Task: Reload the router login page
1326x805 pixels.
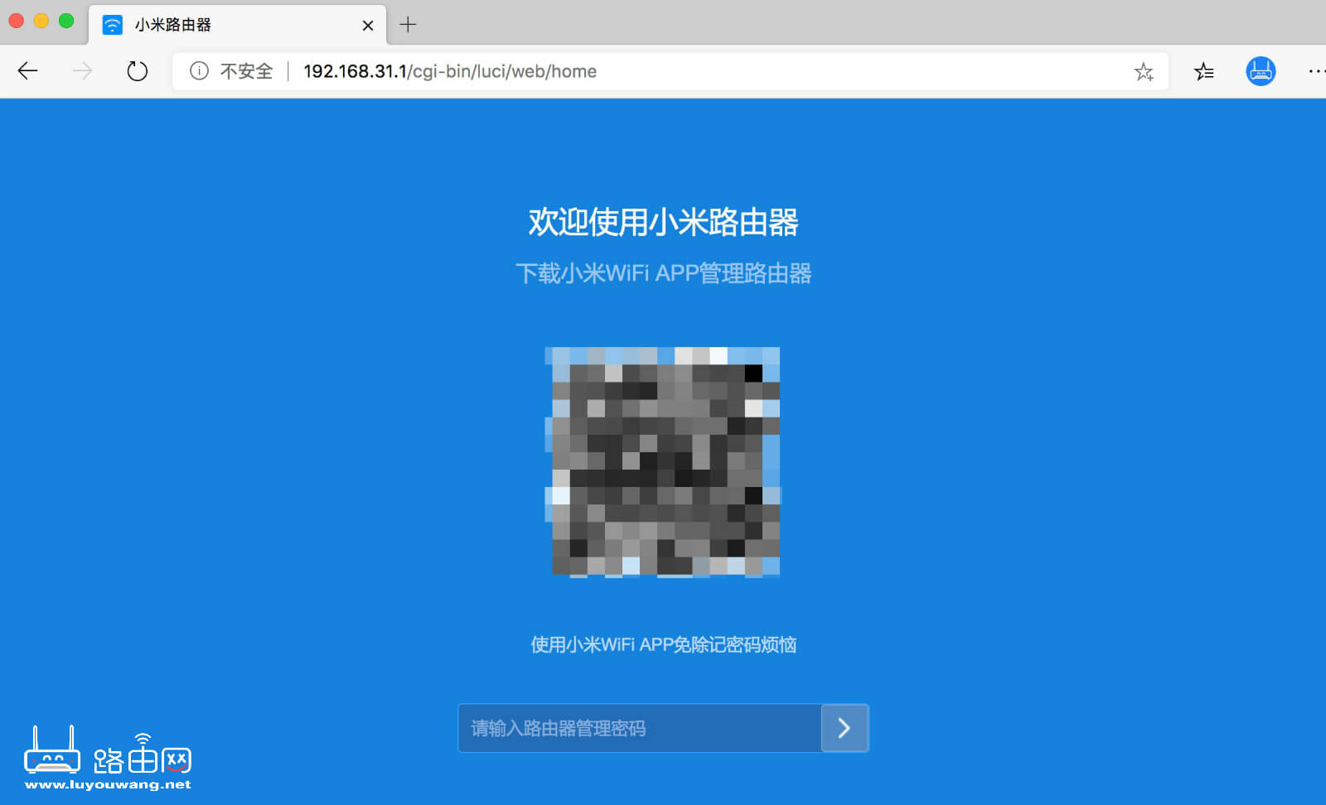Action: click(138, 71)
